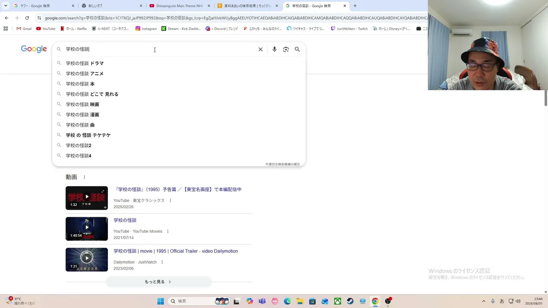The height and width of the screenshot is (308, 548).
Task: Choose suggestion 学校の怪談2
Action: click(179, 145)
